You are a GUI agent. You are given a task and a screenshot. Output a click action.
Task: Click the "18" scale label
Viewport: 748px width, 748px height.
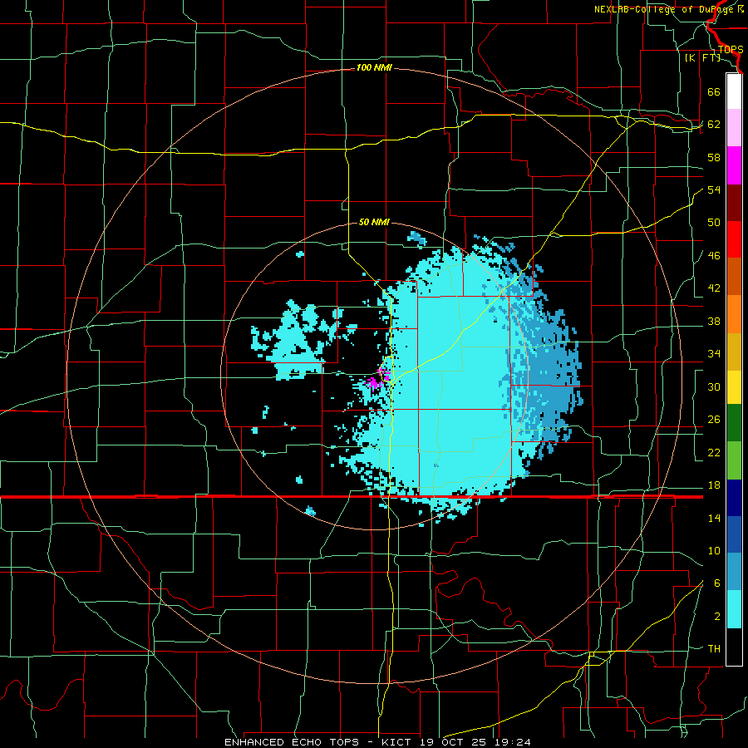(714, 485)
